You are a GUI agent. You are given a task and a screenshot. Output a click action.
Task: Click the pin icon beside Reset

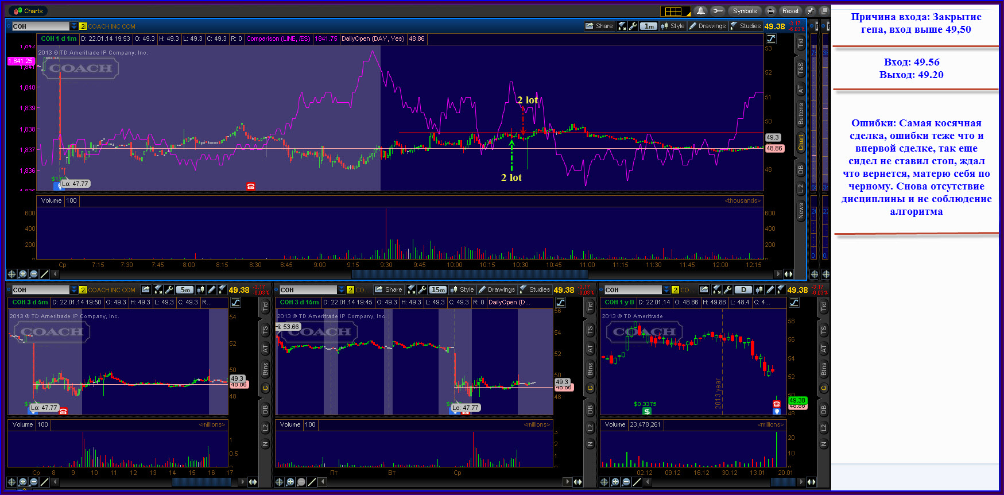pyautogui.click(x=810, y=11)
